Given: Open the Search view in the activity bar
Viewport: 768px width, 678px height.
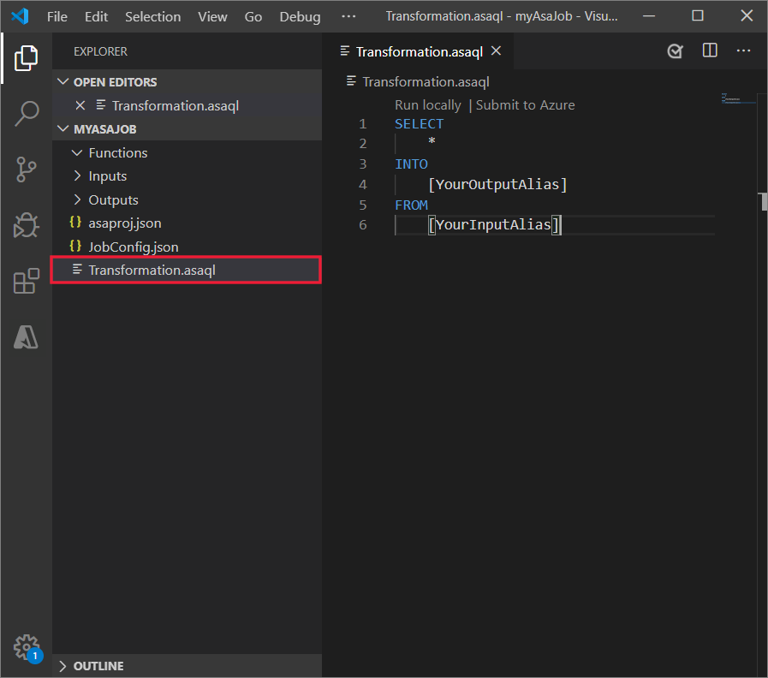Looking at the screenshot, I should point(26,113).
